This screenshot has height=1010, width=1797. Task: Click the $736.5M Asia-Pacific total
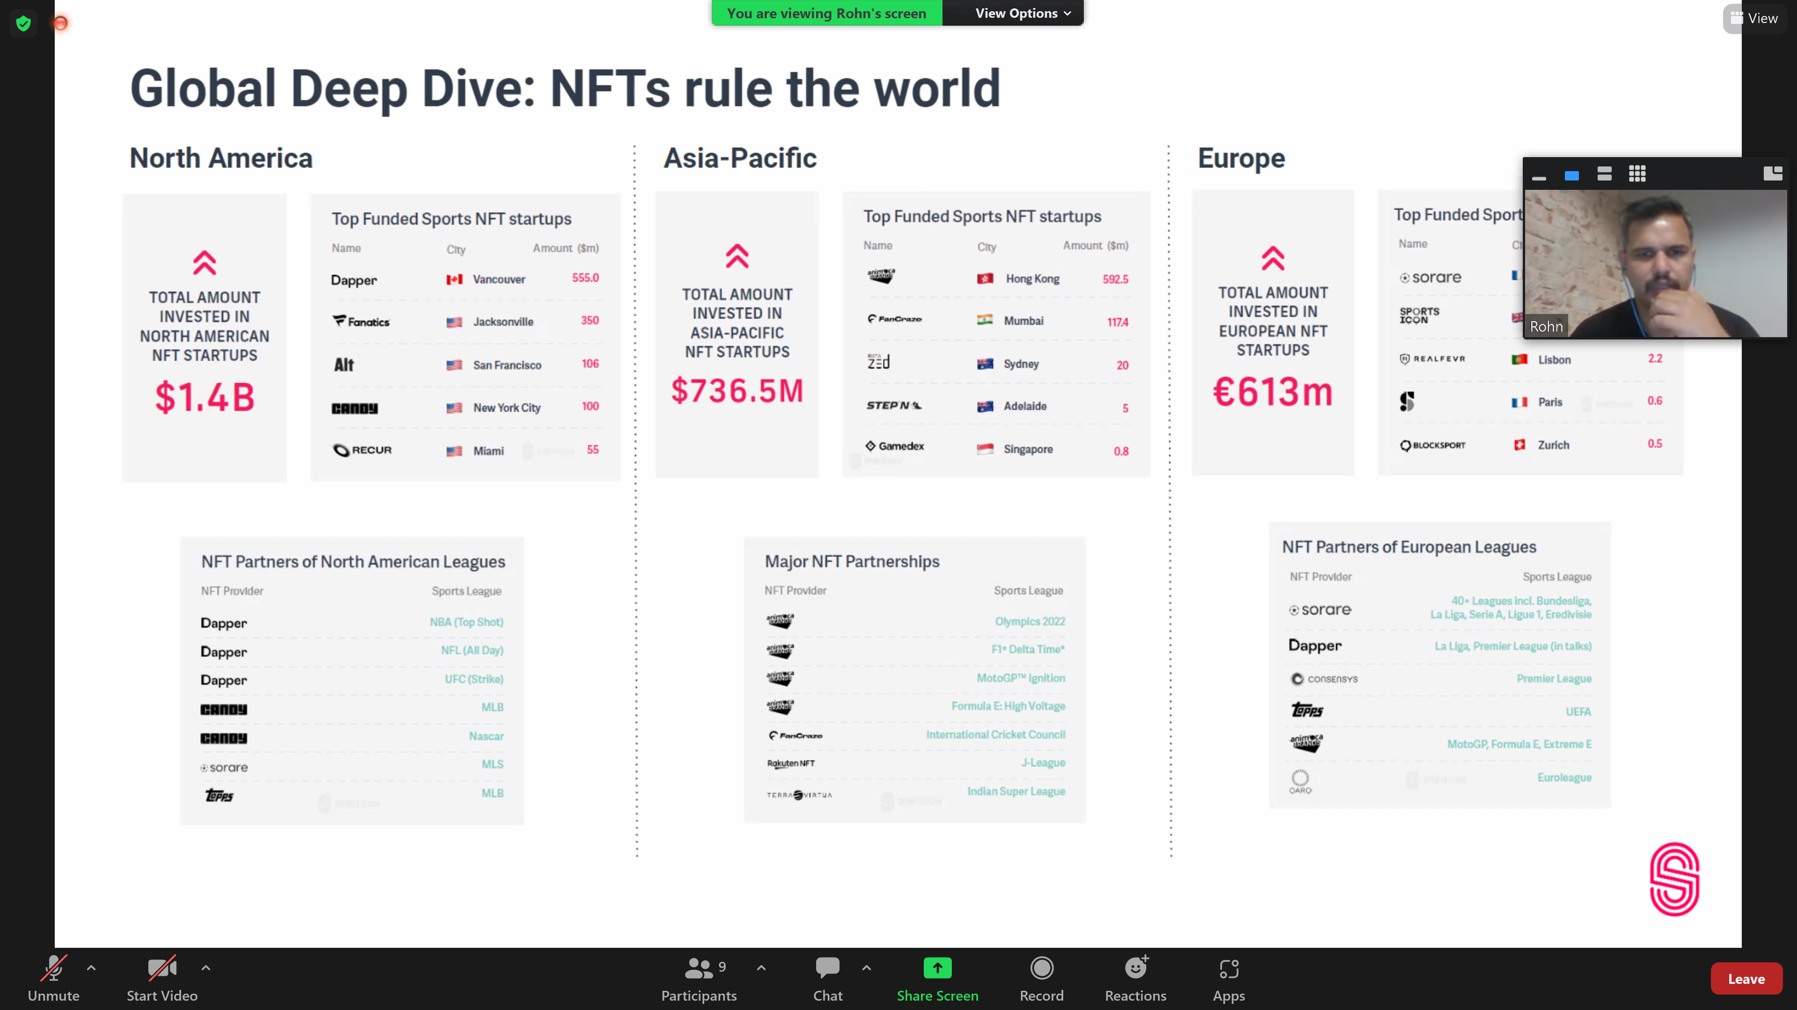738,390
